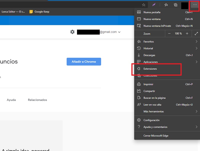Click the Compartir share icon
Image resolution: width=200 pixels, height=151 pixels.
(139, 91)
